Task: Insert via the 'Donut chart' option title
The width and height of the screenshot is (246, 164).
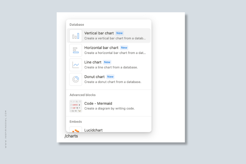Action: (x=94, y=77)
